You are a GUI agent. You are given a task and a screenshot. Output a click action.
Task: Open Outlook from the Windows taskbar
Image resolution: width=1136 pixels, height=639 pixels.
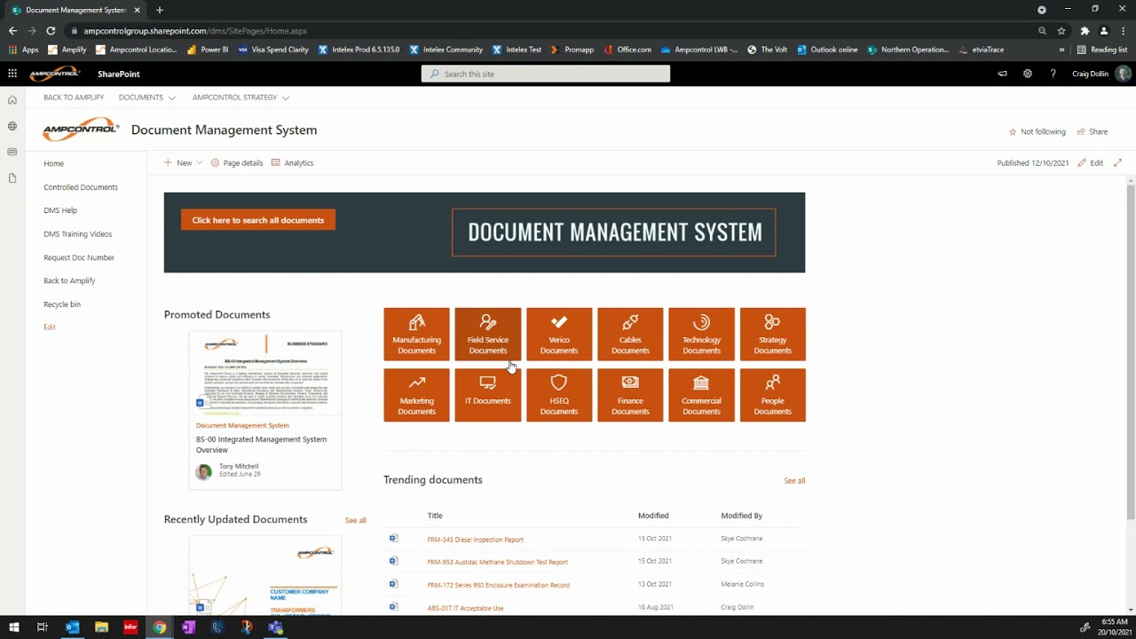tap(72, 627)
